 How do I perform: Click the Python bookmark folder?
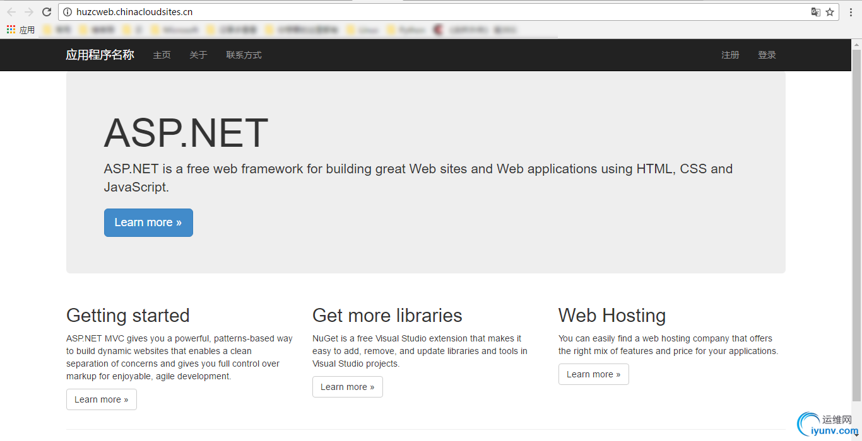point(406,30)
